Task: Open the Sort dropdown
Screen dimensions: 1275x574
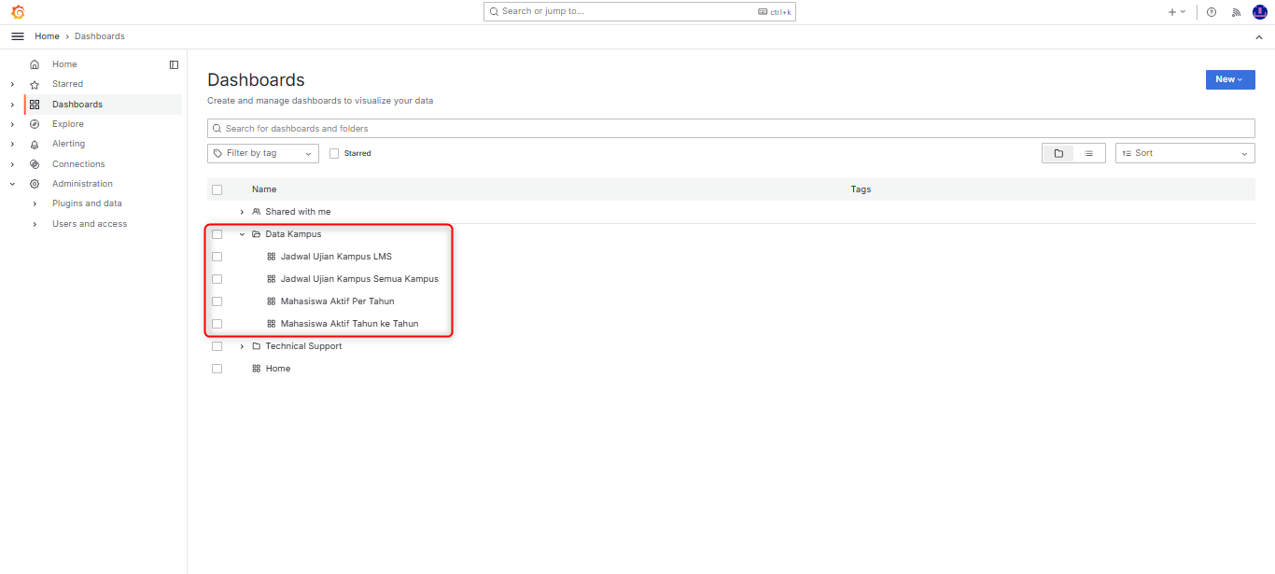Action: click(x=1184, y=153)
